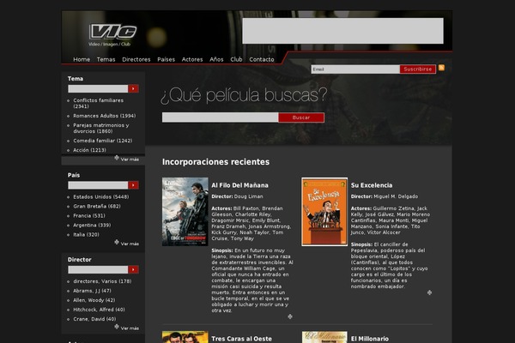This screenshot has width=515, height=343.
Task: Click the Suscribirse button
Action: 418,69
